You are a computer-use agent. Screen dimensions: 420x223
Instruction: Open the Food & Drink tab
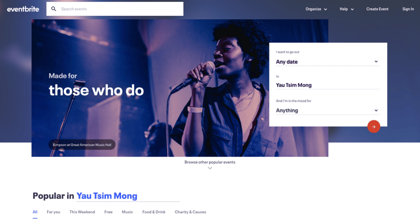click(x=154, y=212)
